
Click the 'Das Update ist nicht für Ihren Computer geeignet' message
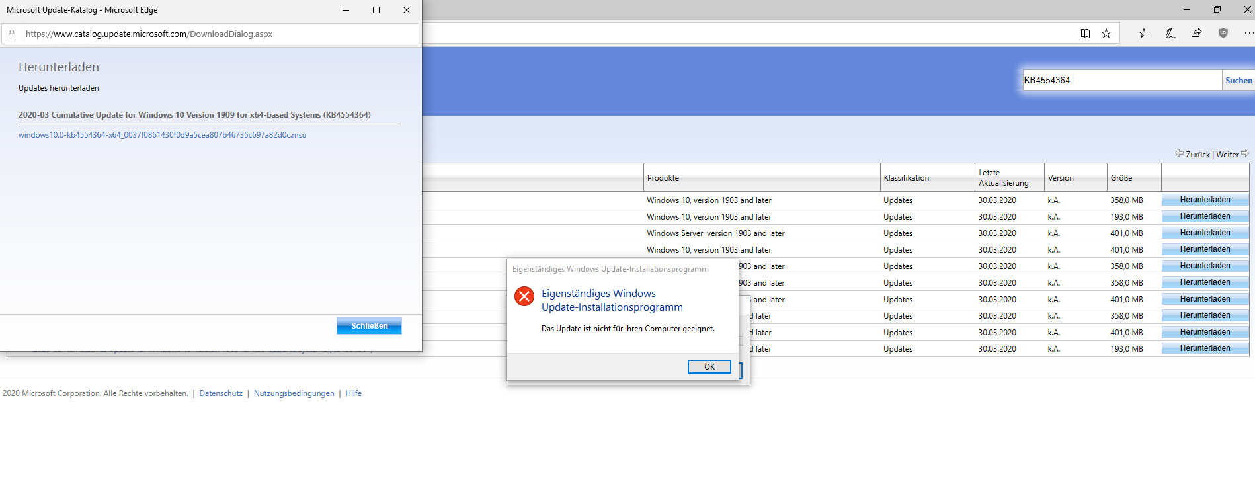[x=627, y=329]
